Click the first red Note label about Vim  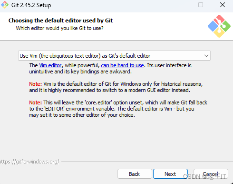click(x=36, y=84)
